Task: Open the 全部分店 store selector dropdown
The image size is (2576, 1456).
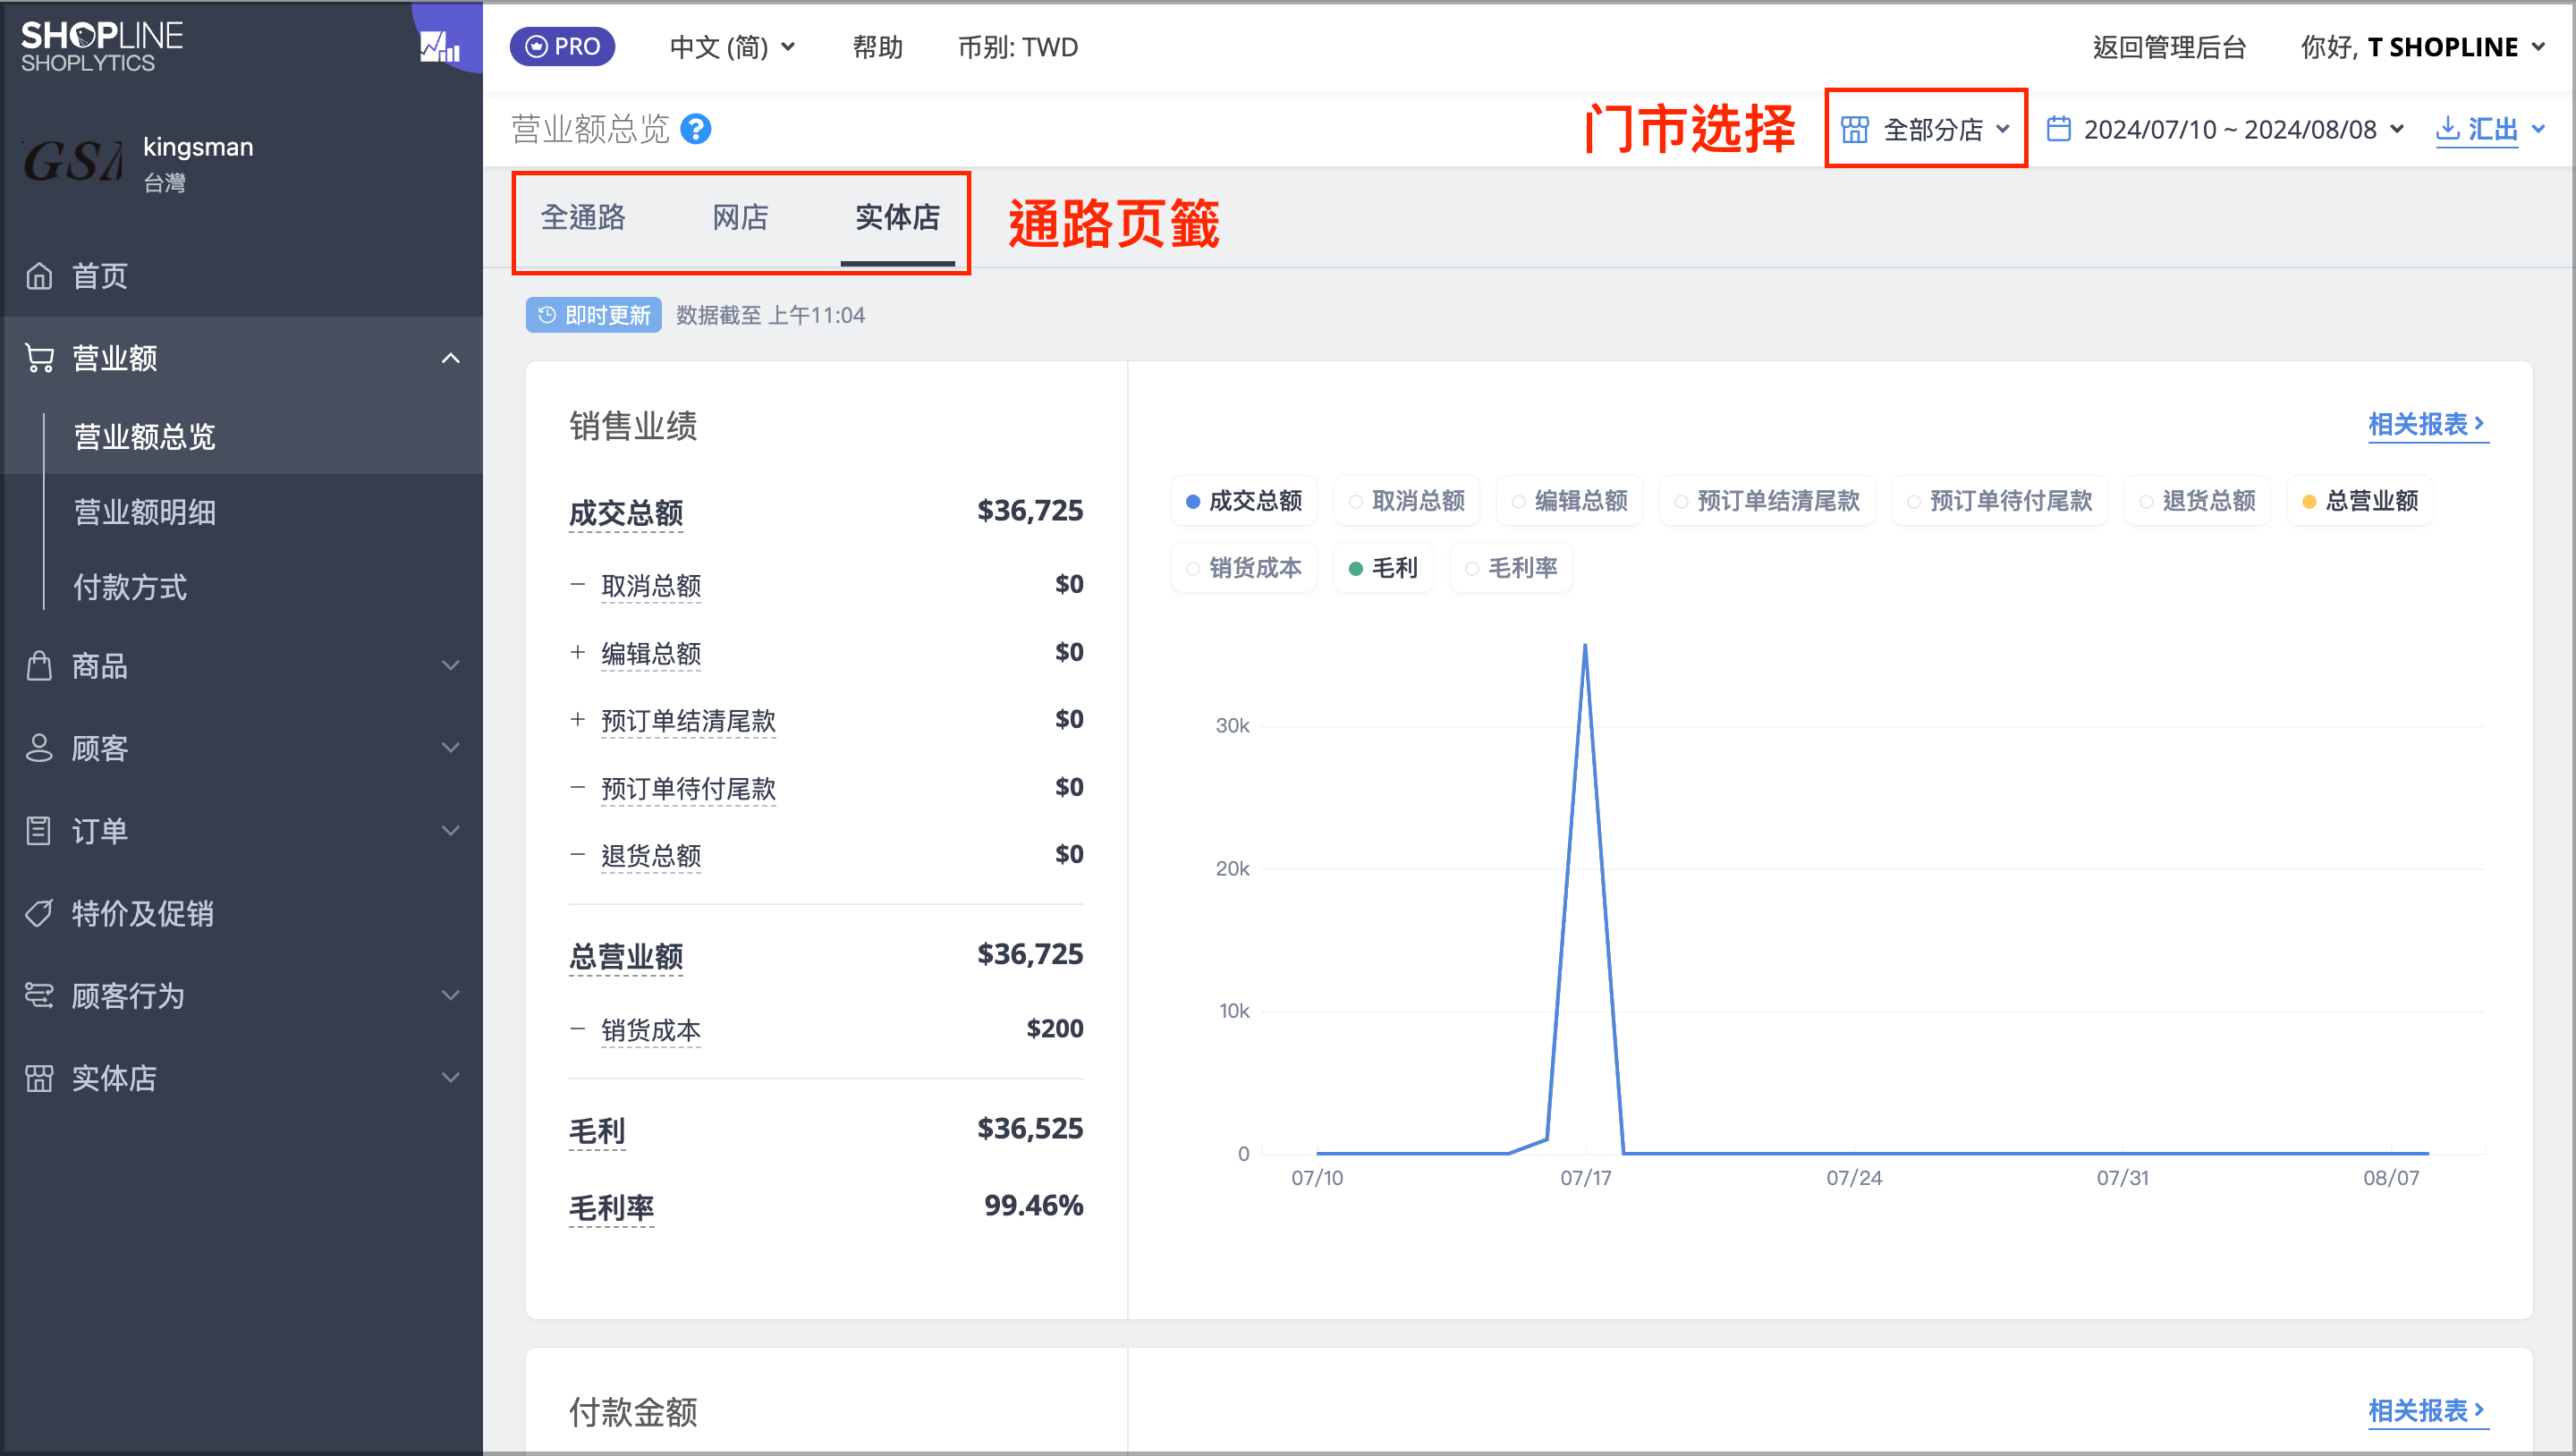Action: click(x=1926, y=129)
